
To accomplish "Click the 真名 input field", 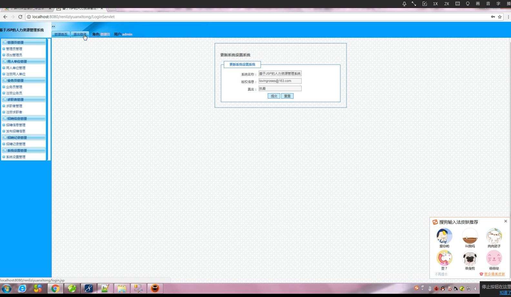I will pyautogui.click(x=280, y=88).
